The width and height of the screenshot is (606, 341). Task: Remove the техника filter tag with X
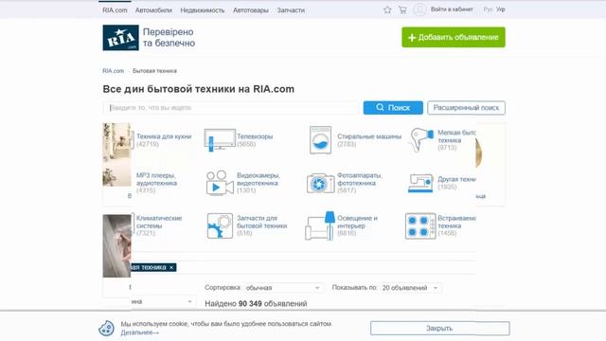171,267
